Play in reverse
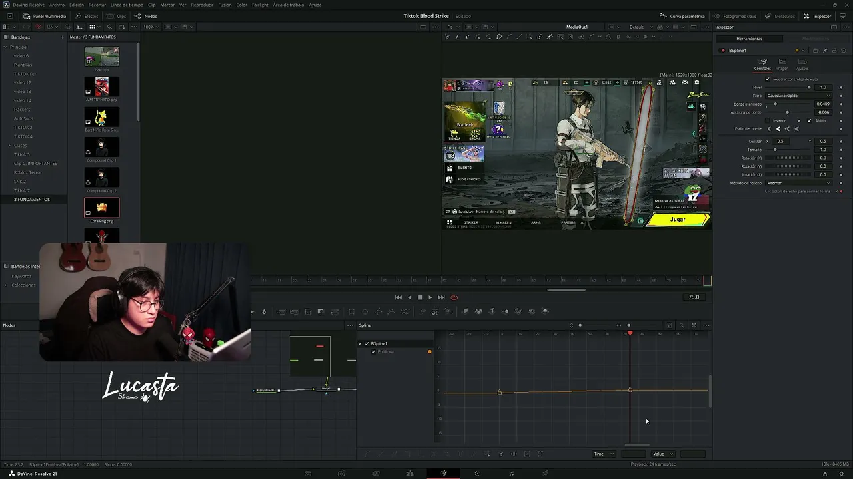 pos(409,297)
